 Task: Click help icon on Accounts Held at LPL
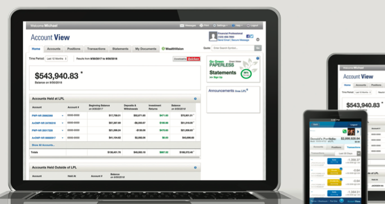click(x=195, y=99)
